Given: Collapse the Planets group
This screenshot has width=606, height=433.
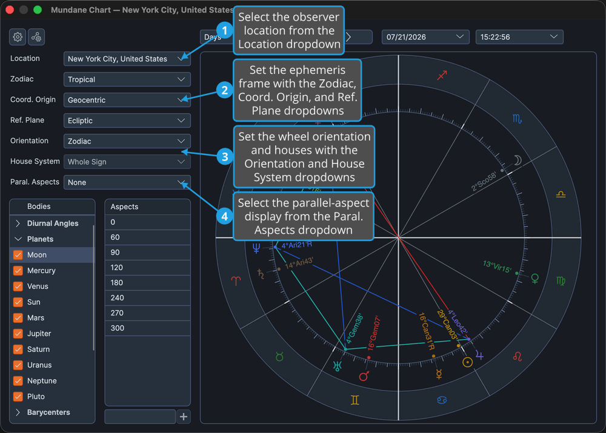Looking at the screenshot, I should [x=18, y=239].
